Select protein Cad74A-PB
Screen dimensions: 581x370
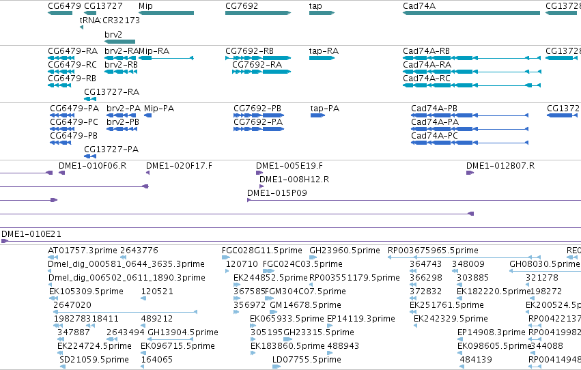coord(434,109)
